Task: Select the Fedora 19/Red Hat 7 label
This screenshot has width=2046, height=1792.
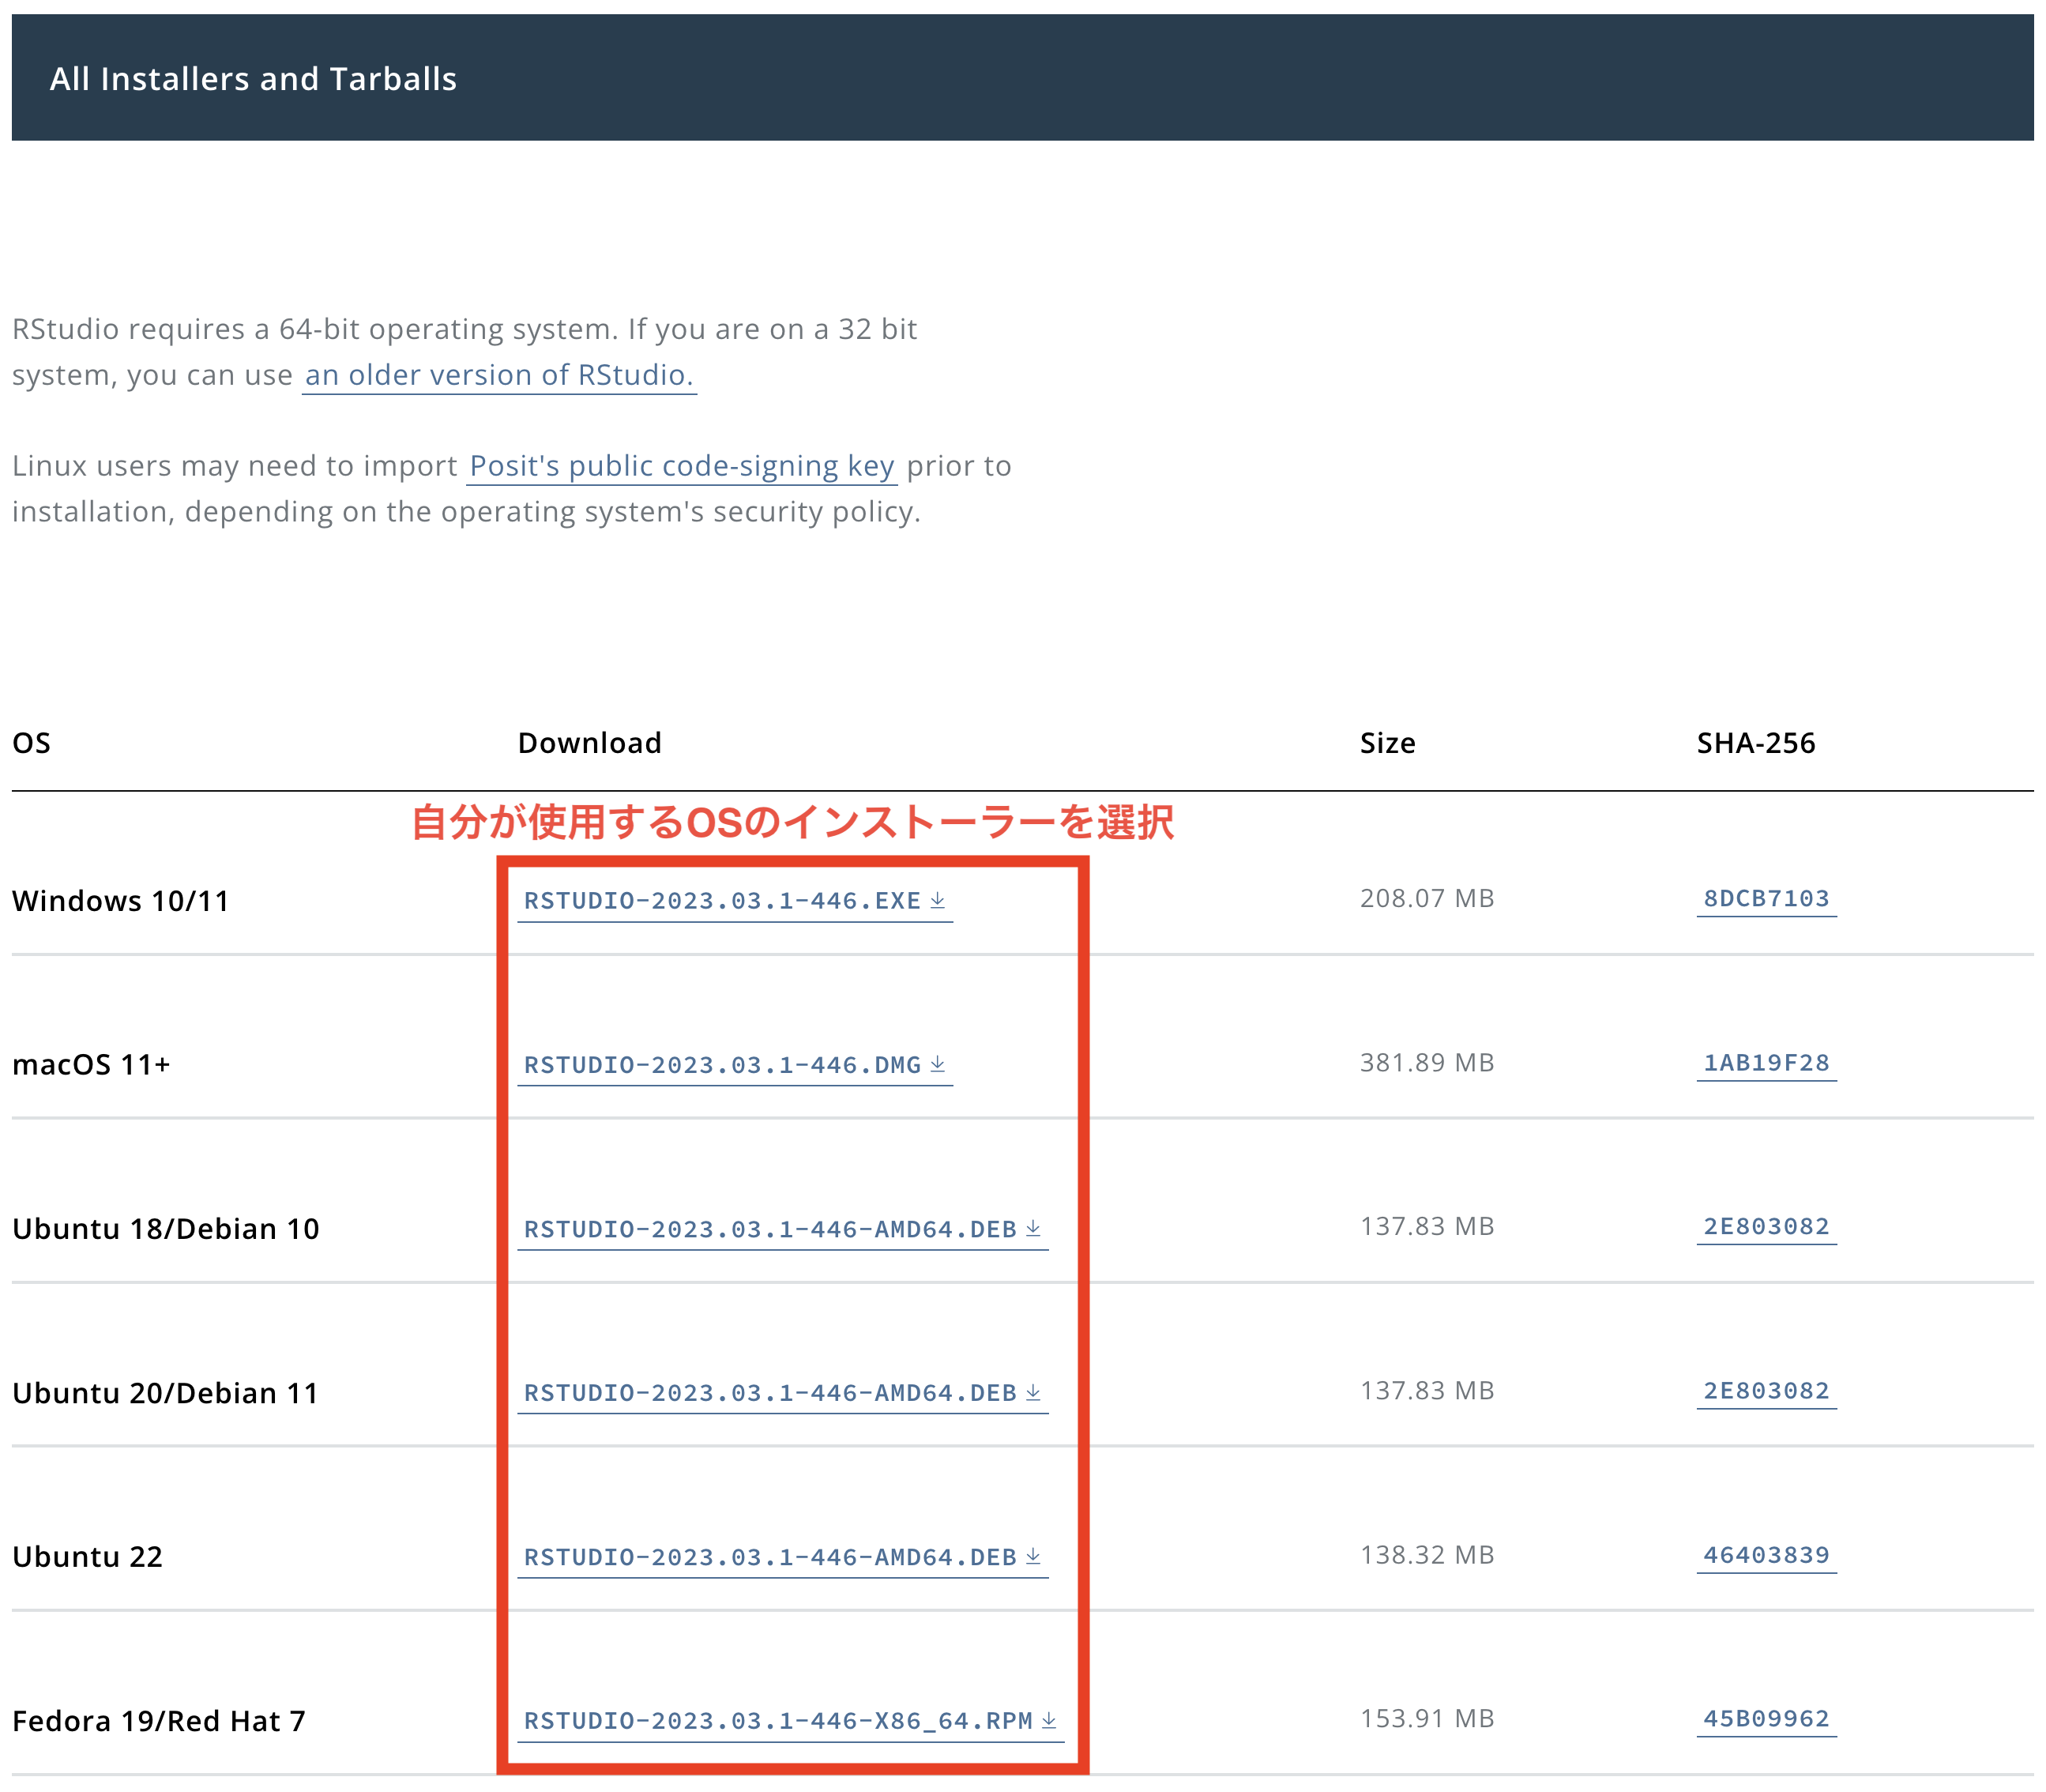Action: [x=159, y=1720]
